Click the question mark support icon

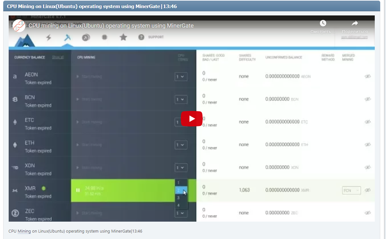[141, 37]
